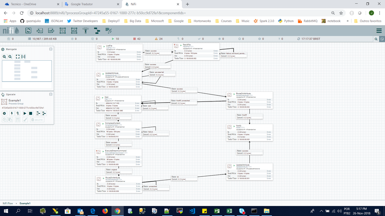Collapse the Operate panel
This screenshot has width=385, height=216.
pyautogui.click(x=50, y=94)
